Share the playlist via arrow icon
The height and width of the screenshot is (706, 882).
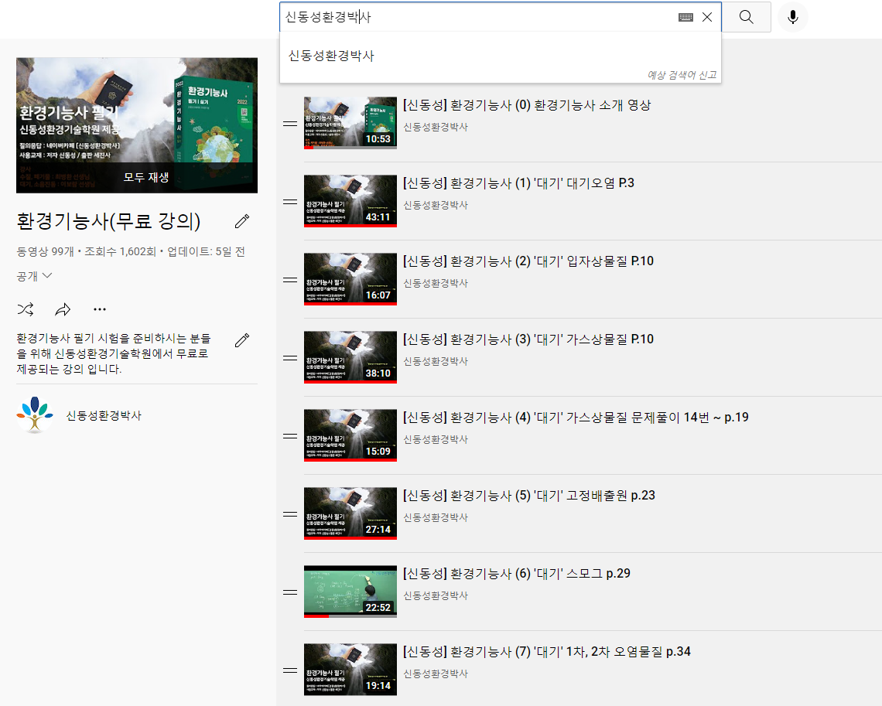(x=63, y=309)
